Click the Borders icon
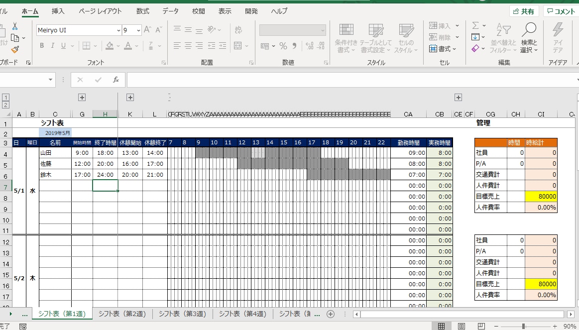The image size is (579, 330). coord(86,46)
